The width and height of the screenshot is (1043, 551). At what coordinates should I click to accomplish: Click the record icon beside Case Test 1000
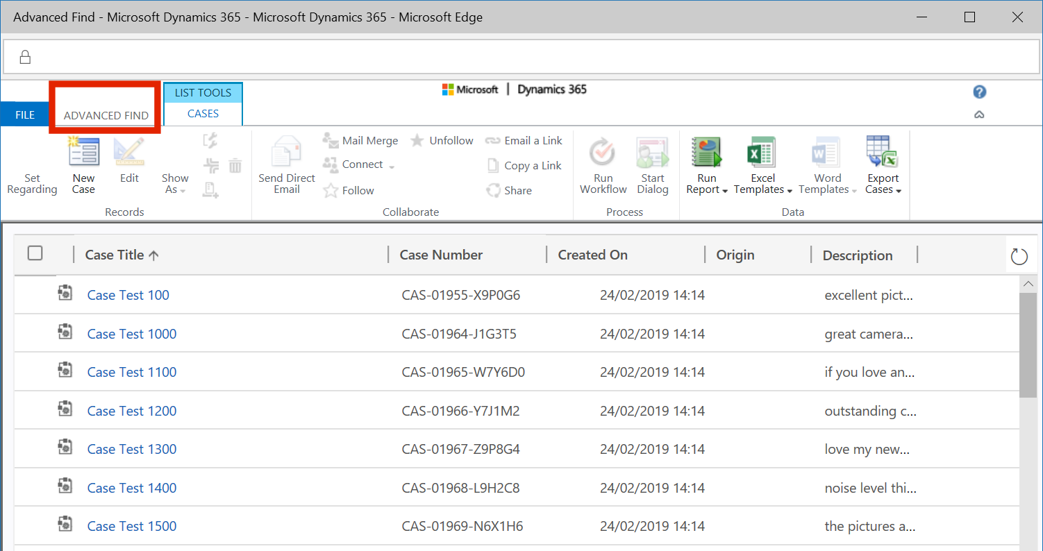[x=65, y=332]
